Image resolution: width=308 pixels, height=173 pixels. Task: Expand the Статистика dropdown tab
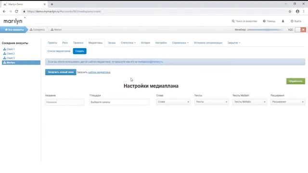pos(128,43)
